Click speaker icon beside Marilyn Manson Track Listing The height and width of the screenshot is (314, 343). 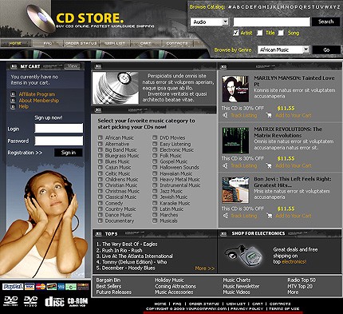click(x=225, y=115)
